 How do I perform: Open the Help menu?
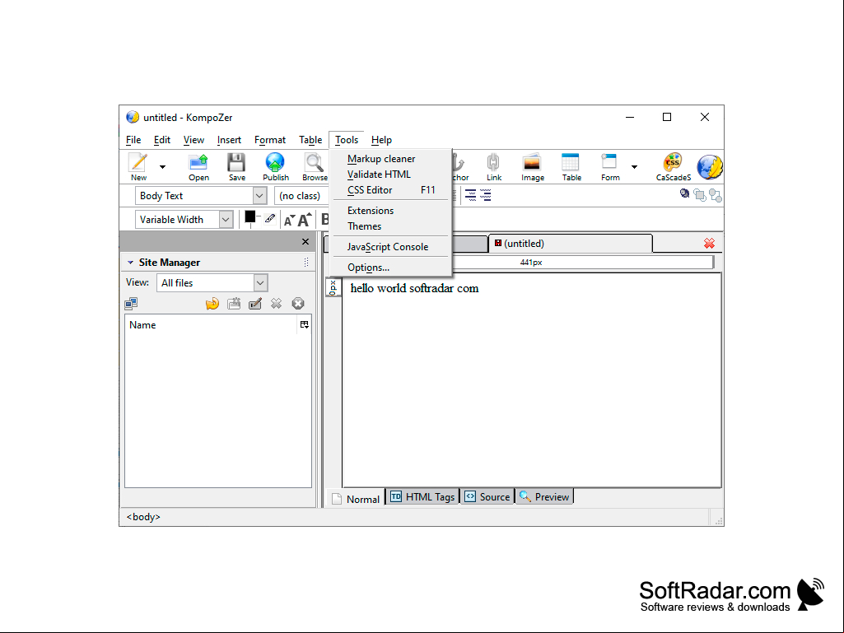[x=381, y=140]
